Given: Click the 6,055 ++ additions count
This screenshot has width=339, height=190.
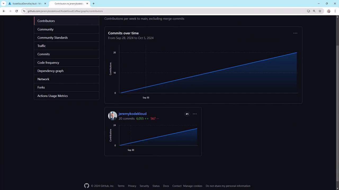Looking at the screenshot, I should pos(142,118).
